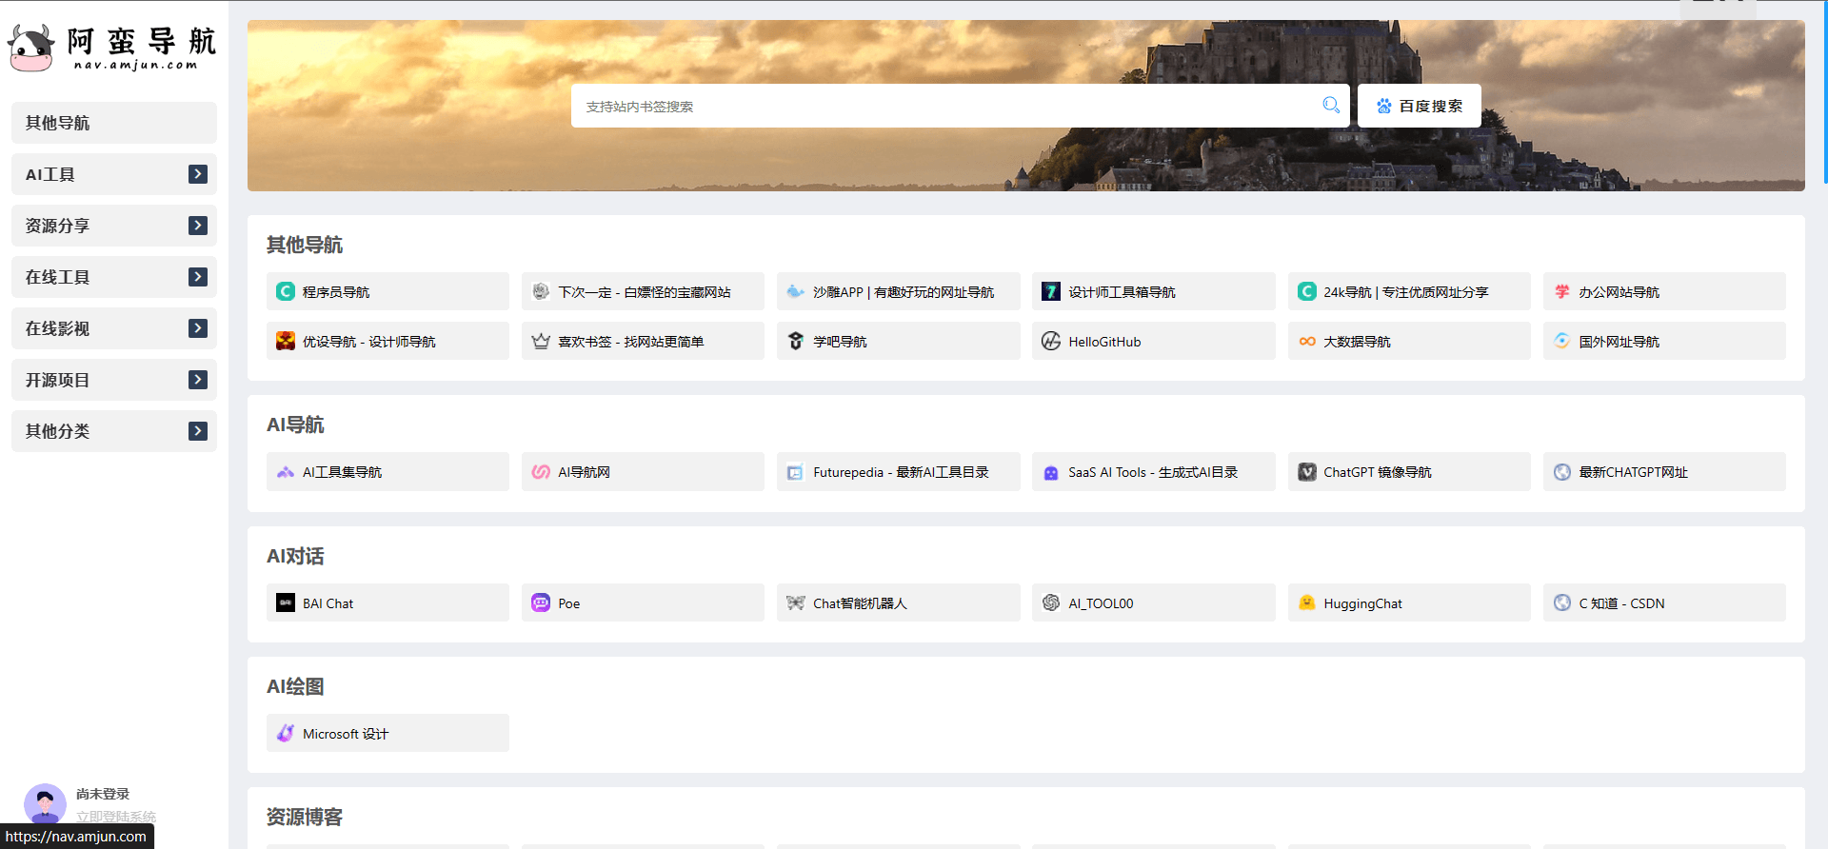The image size is (1828, 849).
Task: Select 其他导航 in the sidebar
Action: pos(113,123)
